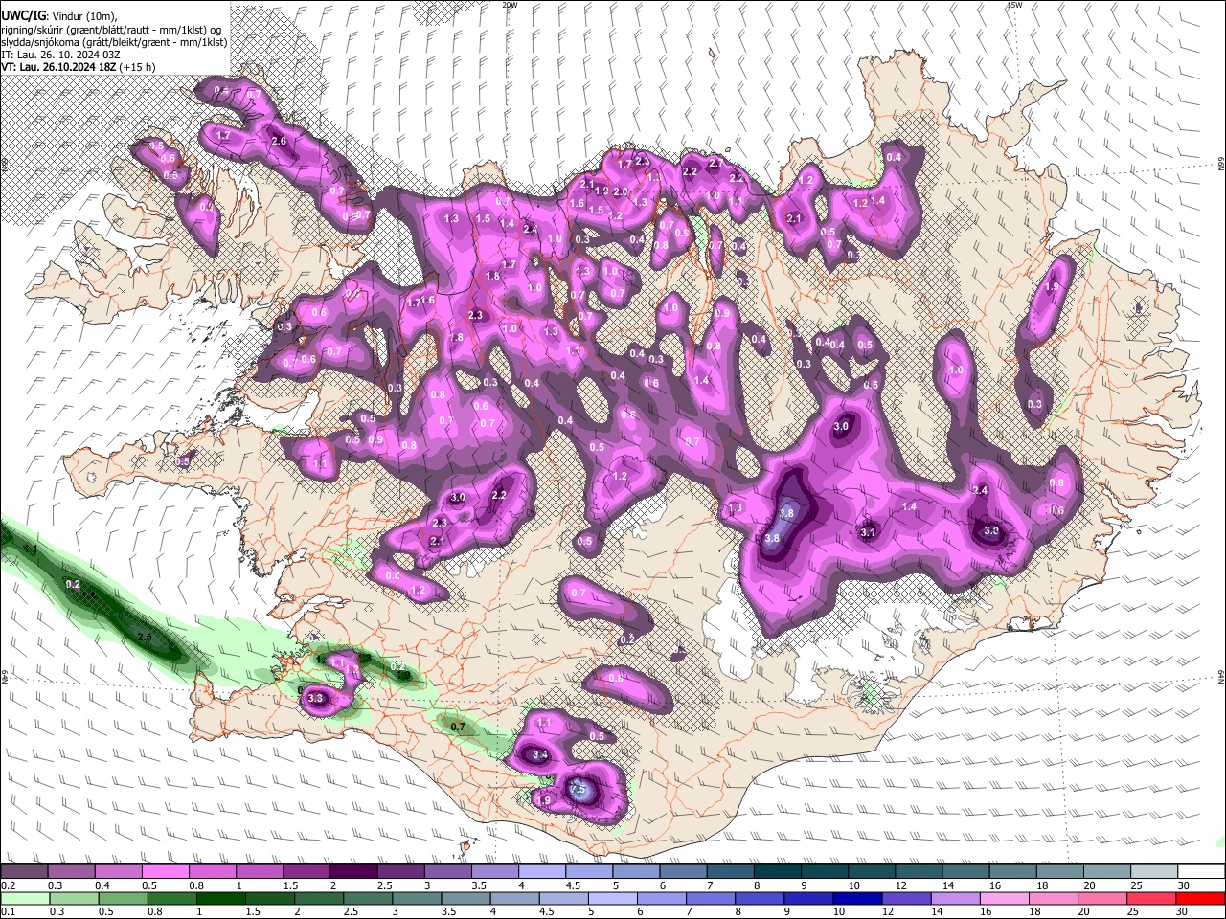This screenshot has height=919, width=1226.
Task: Pick the darkest green rain swatch at 1
Action: click(219, 898)
